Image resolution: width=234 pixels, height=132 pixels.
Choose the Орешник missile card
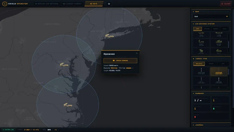[219, 71]
